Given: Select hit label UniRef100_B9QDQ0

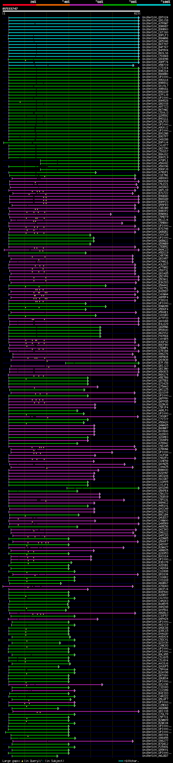Looking at the screenshot, I should (155, 196).
